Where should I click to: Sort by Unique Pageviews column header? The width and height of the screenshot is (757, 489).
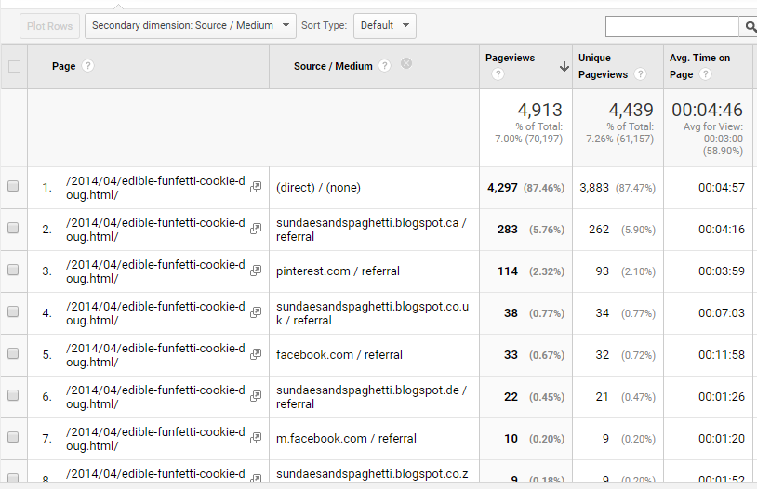click(602, 66)
